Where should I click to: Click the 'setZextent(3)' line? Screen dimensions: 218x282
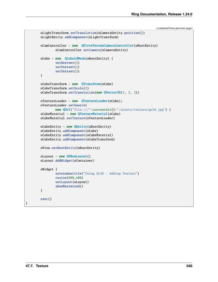(x=67, y=71)
